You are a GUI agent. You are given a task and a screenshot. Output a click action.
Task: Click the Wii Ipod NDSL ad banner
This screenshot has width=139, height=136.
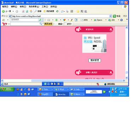coord(94,44)
